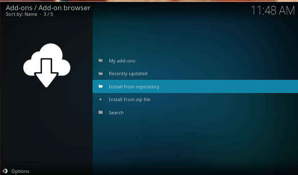The height and width of the screenshot is (175, 298).
Task: Click the small square icon beside Install from zip file
Action: [x=100, y=99]
